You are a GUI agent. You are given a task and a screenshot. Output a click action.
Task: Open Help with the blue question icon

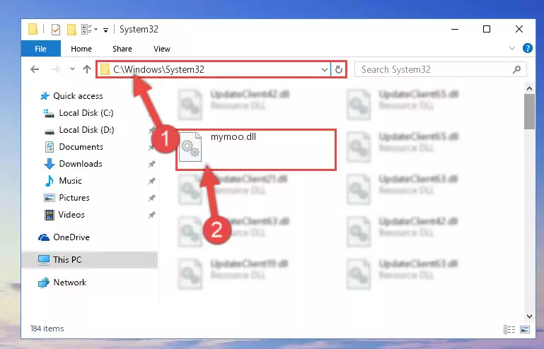point(527,48)
